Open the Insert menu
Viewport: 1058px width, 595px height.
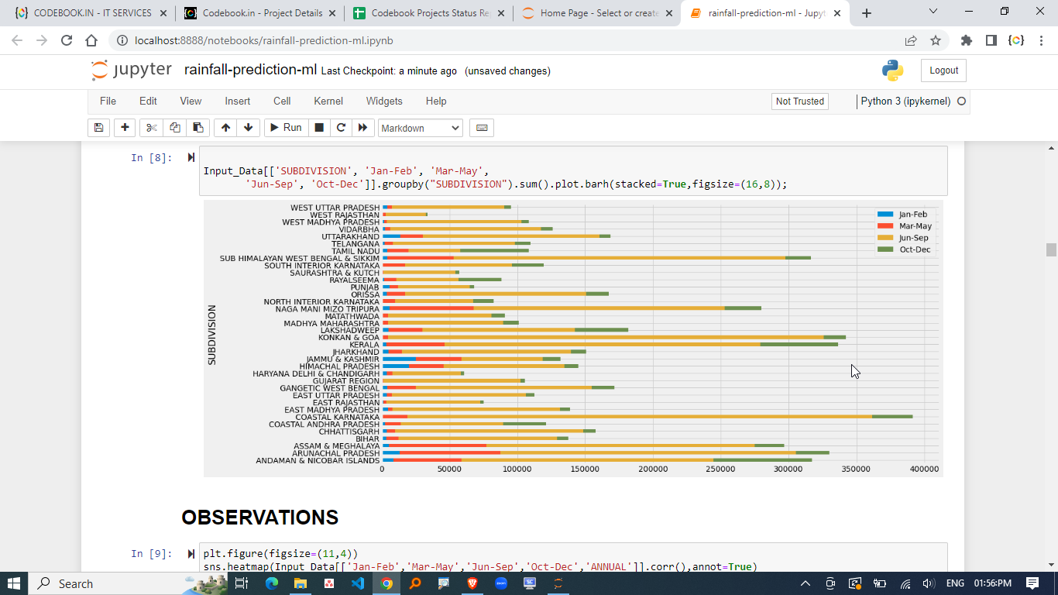[x=238, y=101]
